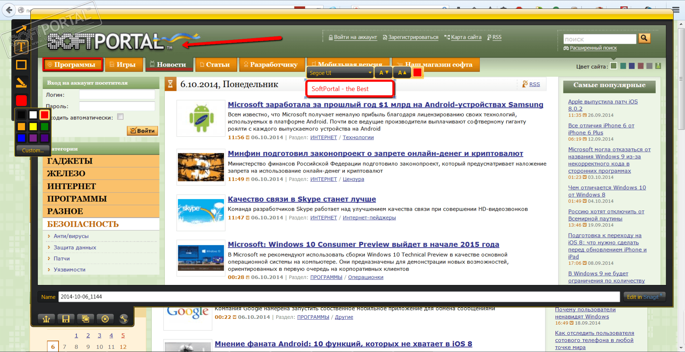Click the Зарегистрироваться link
The width and height of the screenshot is (685, 352).
pos(413,37)
